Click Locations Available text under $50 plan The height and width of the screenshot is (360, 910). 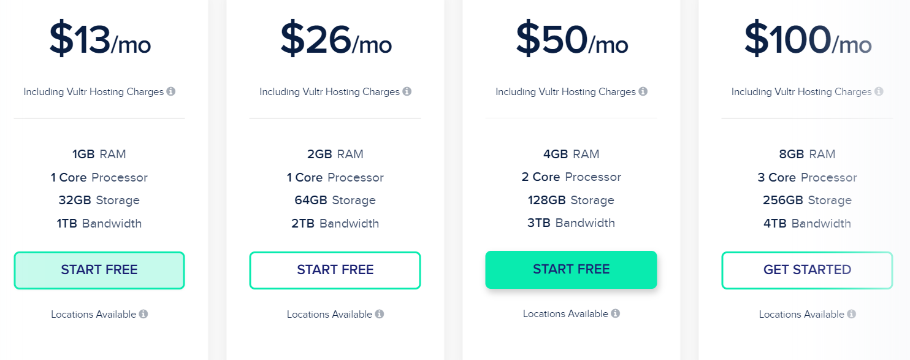point(565,313)
